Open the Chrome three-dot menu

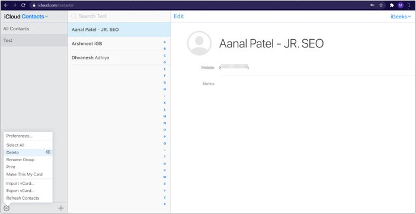tap(409, 5)
